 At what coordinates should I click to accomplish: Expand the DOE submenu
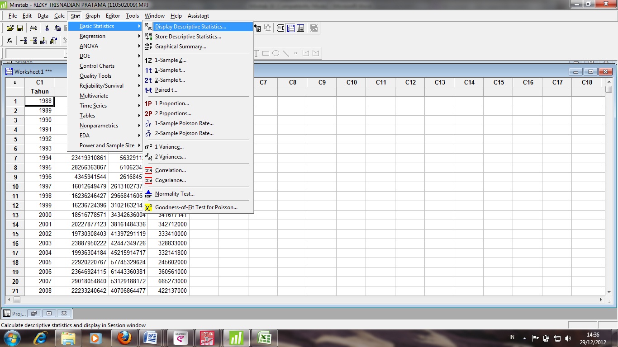105,56
